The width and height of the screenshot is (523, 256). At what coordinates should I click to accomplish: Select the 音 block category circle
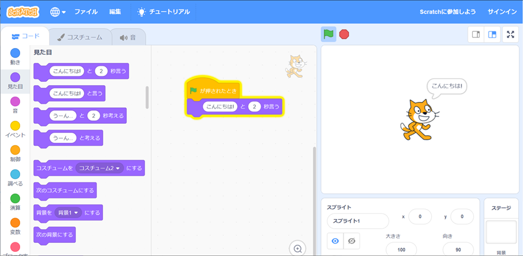(15, 101)
